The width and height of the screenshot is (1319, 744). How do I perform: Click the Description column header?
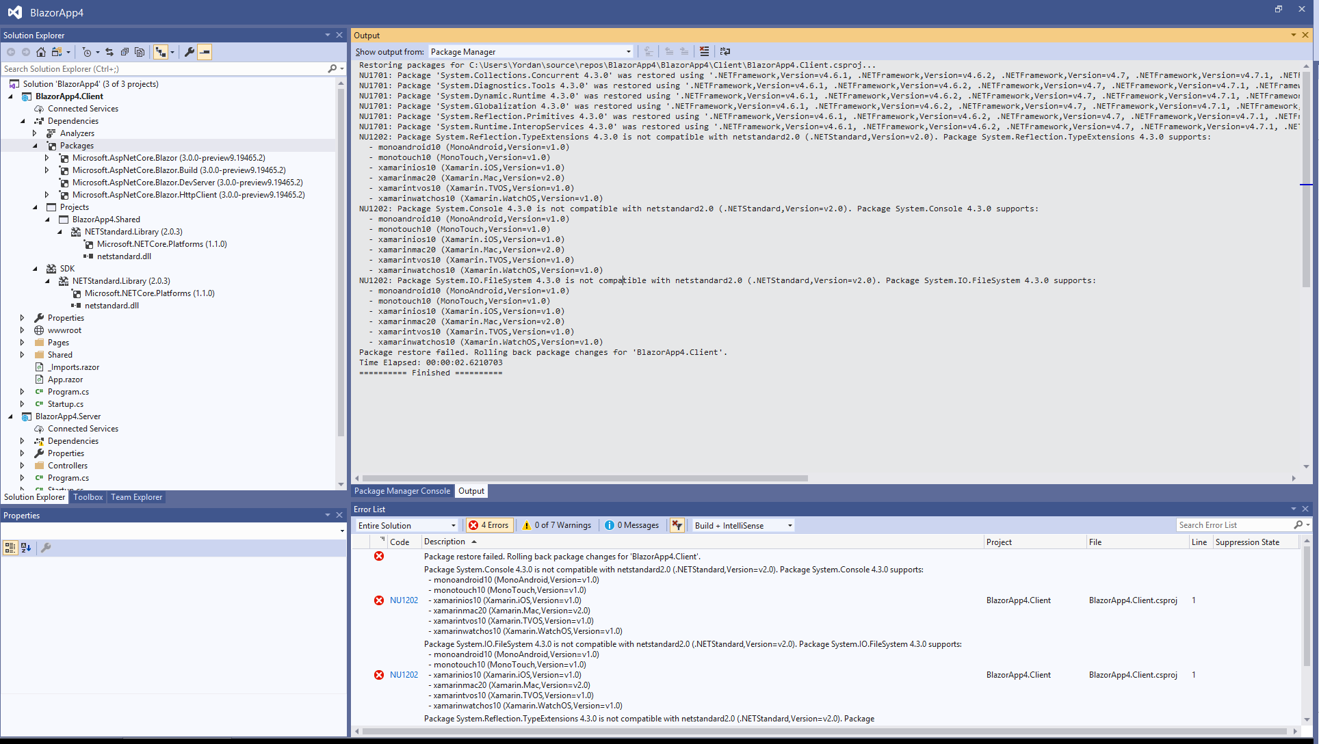tap(445, 542)
